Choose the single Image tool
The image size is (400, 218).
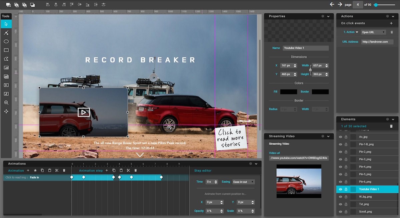(6, 67)
